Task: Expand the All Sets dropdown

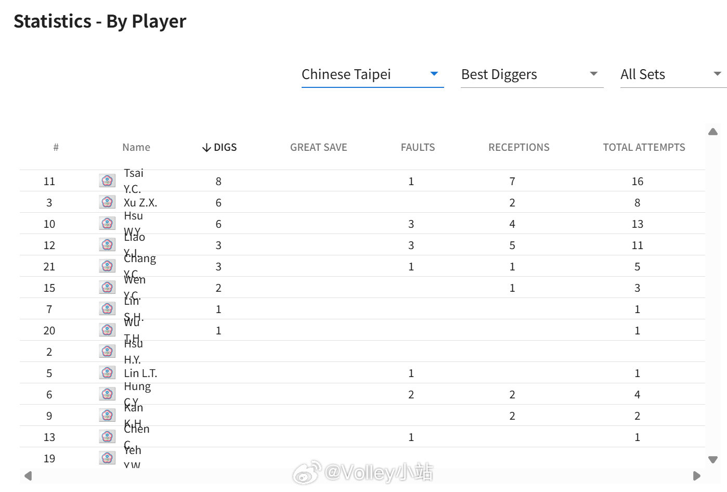Action: pos(673,74)
